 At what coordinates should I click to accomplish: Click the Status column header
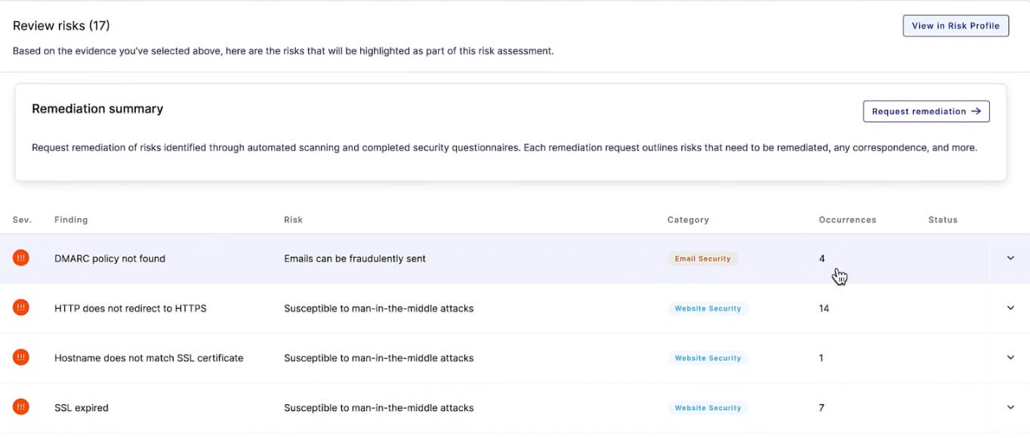pyautogui.click(x=942, y=220)
